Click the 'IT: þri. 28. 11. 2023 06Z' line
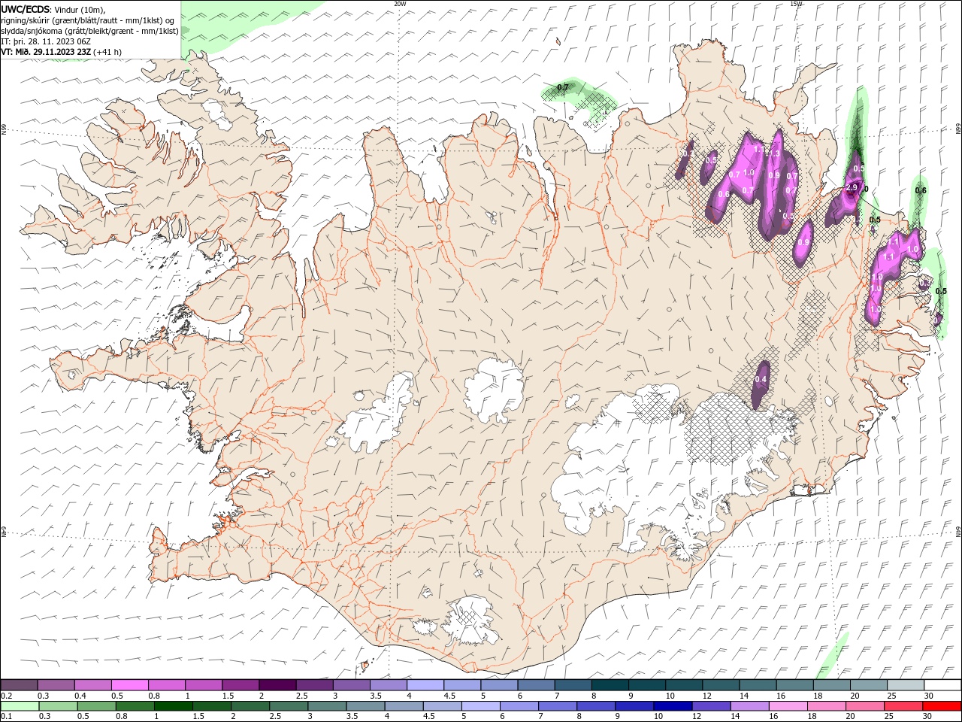Screen dimensions: 962x722 pyautogui.click(x=46, y=41)
